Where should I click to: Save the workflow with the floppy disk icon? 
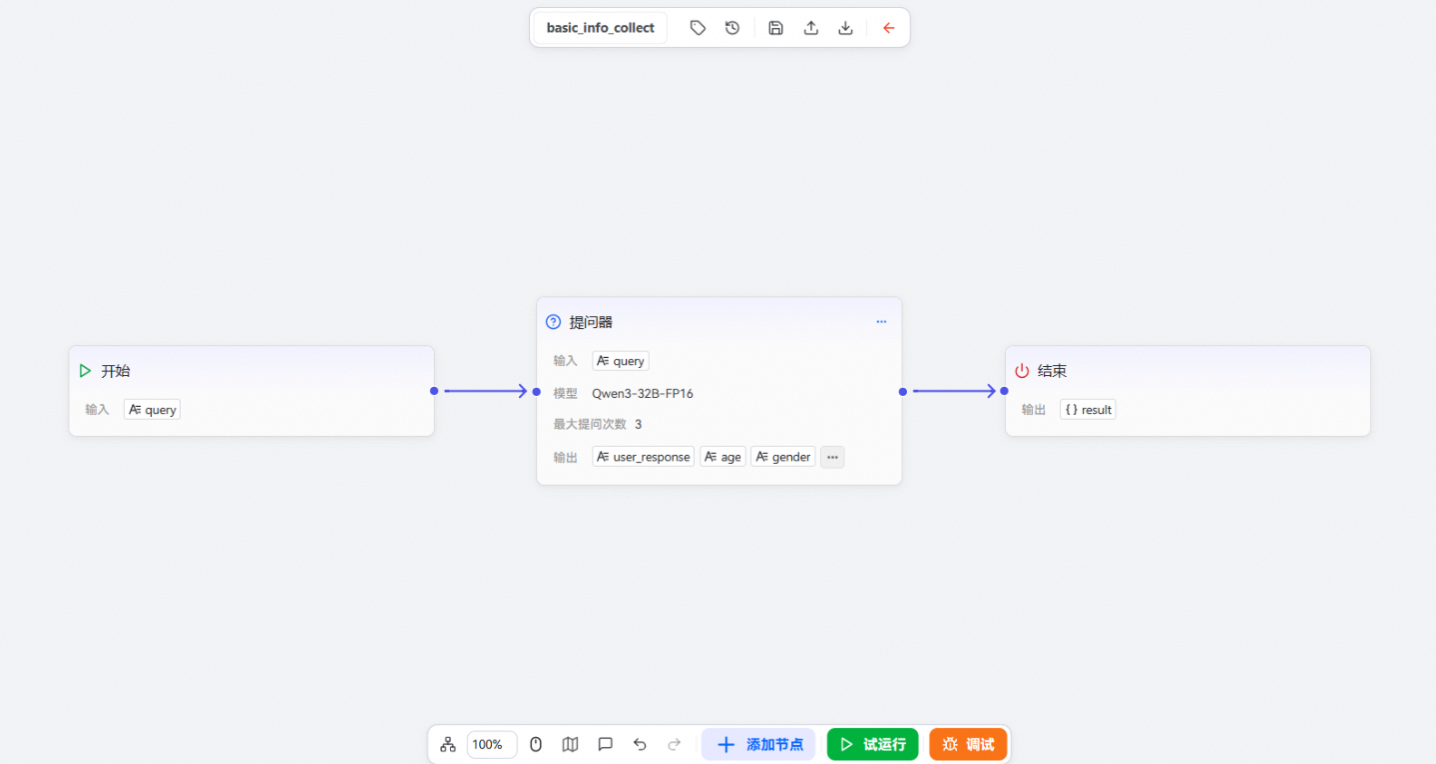point(775,28)
